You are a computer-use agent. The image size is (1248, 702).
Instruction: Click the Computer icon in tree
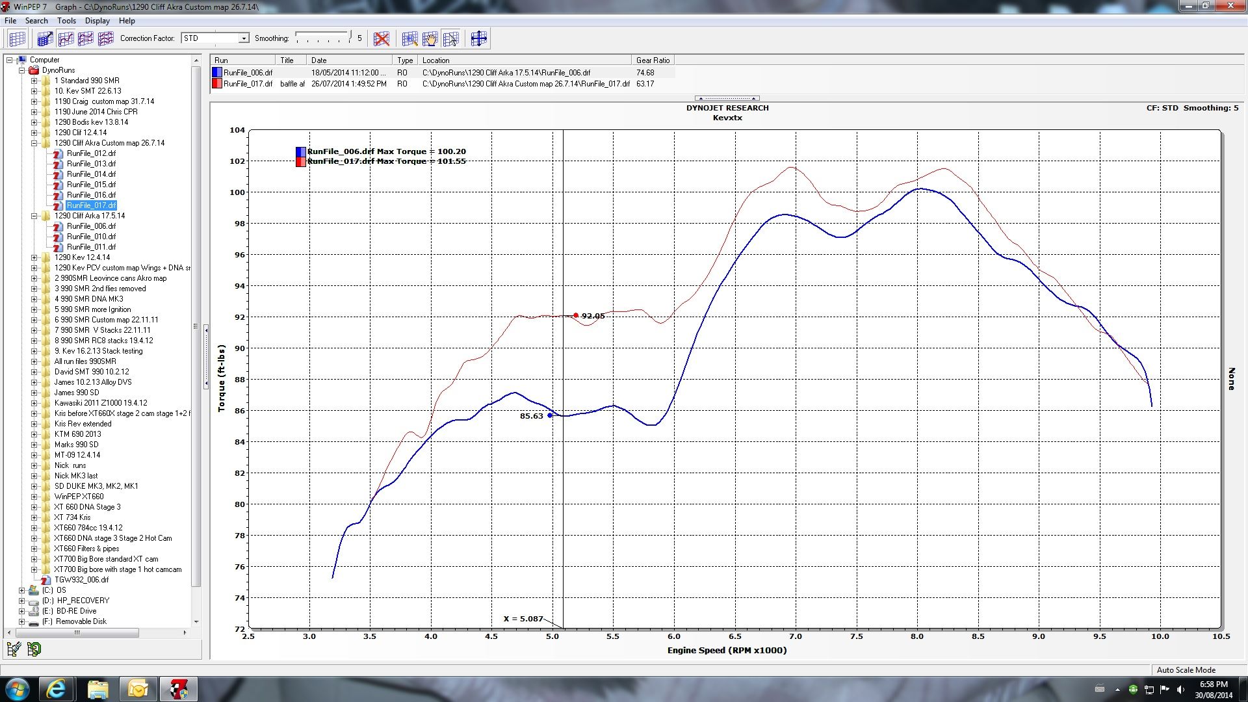pos(21,60)
